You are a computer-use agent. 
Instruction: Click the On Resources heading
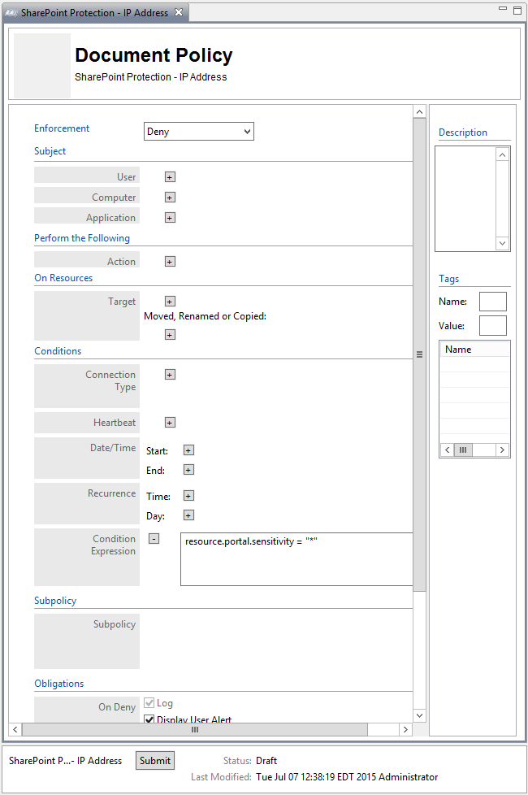click(63, 278)
